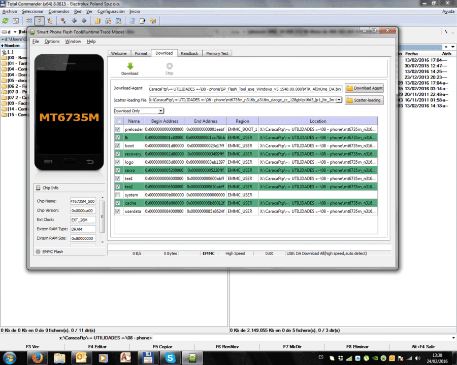Uncheck the userdata partition checkbox
Screen dimensions: 457x365
(x=118, y=211)
